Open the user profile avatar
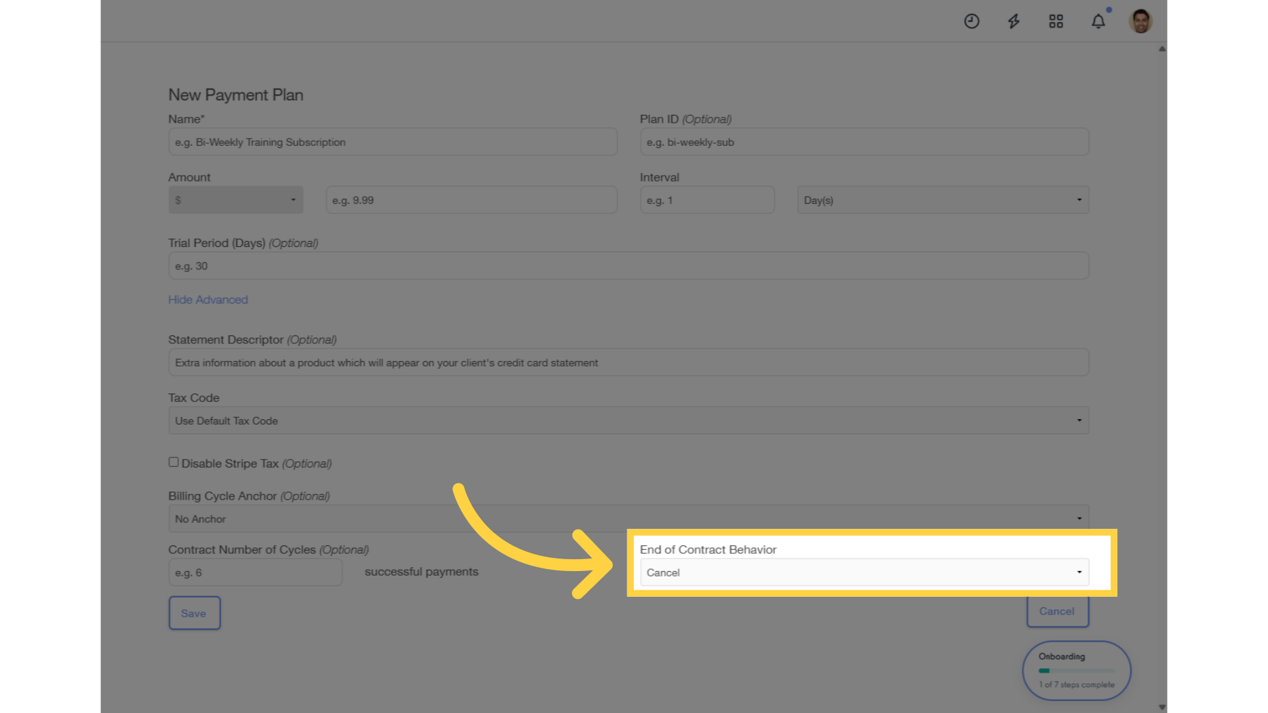This screenshot has width=1268, height=713. point(1141,21)
